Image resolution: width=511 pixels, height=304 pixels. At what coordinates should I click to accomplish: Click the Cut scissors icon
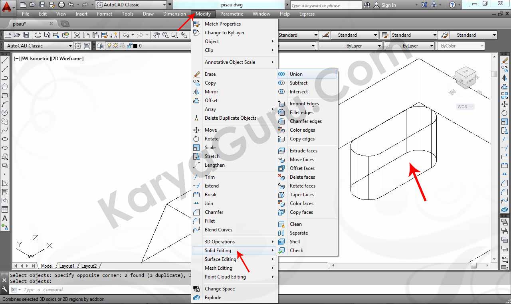point(77,35)
